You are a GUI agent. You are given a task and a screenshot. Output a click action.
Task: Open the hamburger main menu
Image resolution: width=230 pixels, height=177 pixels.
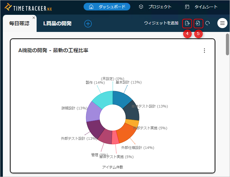click(x=222, y=23)
